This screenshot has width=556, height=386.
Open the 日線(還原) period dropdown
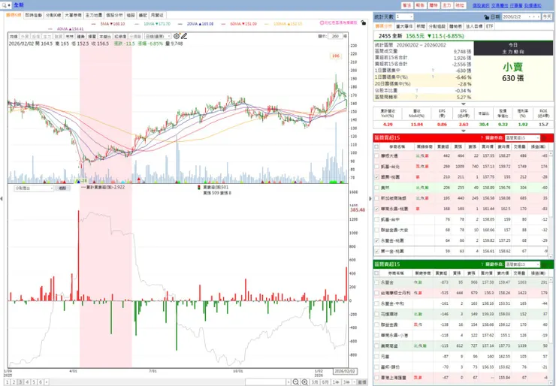[x=158, y=36]
